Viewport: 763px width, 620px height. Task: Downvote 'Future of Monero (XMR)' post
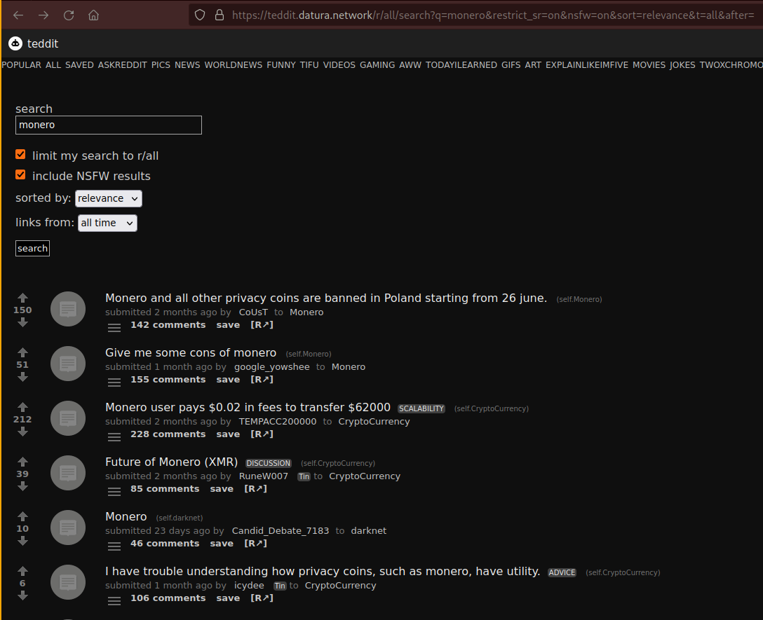click(22, 486)
